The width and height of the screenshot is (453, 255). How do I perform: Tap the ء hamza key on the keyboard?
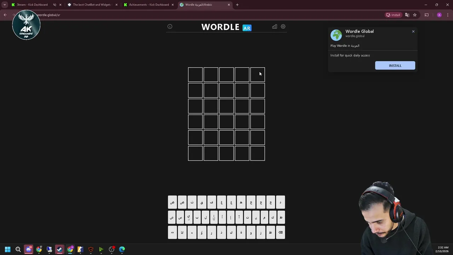click(192, 232)
